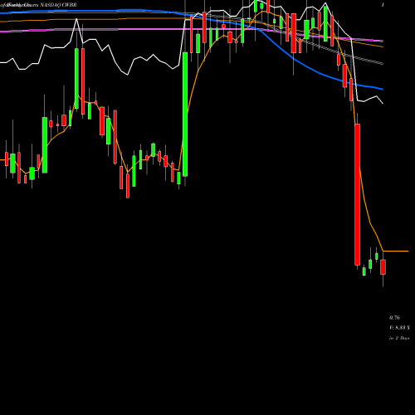Viewport: 415px width, 415px height.
Task: Click the last red candlestick at far right
Action: point(383,267)
